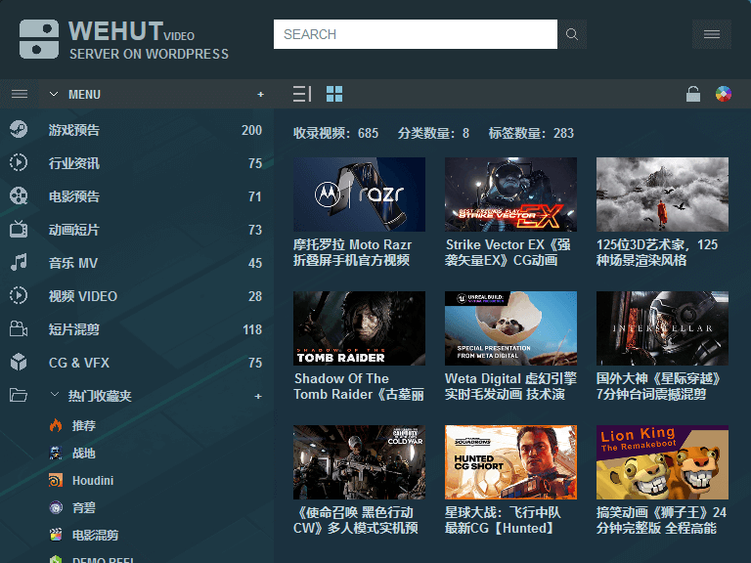Open the 125位3D艺术家 cloud thumbnail

[662, 195]
